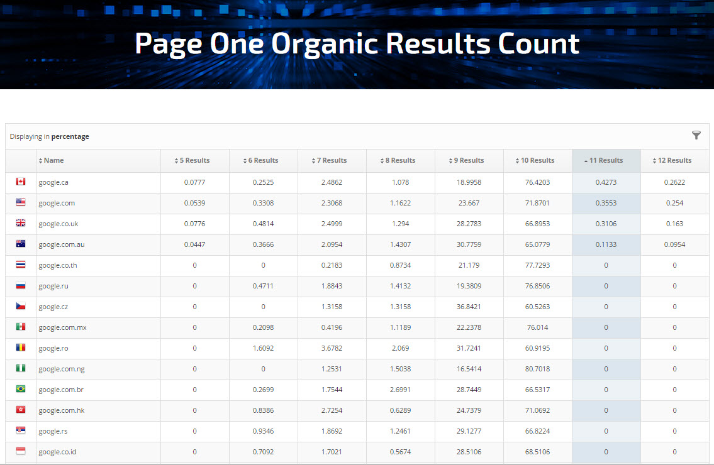Select the google.ro row name

53,348
